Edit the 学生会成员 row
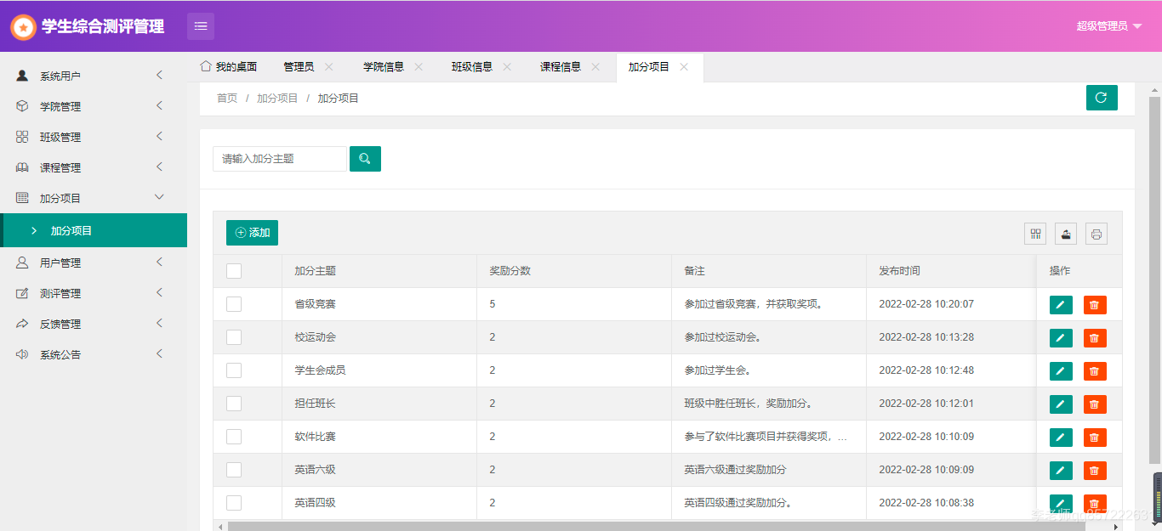1162x531 pixels. coord(1061,371)
